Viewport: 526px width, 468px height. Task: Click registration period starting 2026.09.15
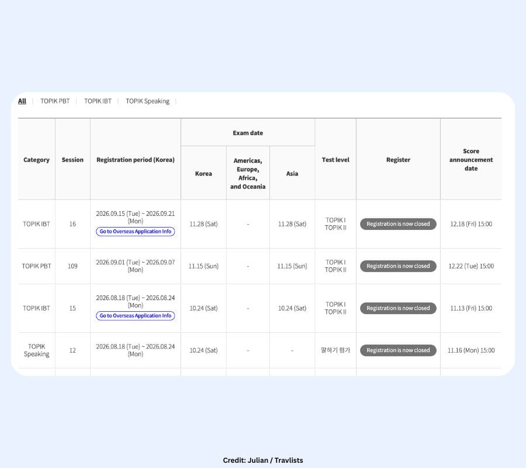136,217
